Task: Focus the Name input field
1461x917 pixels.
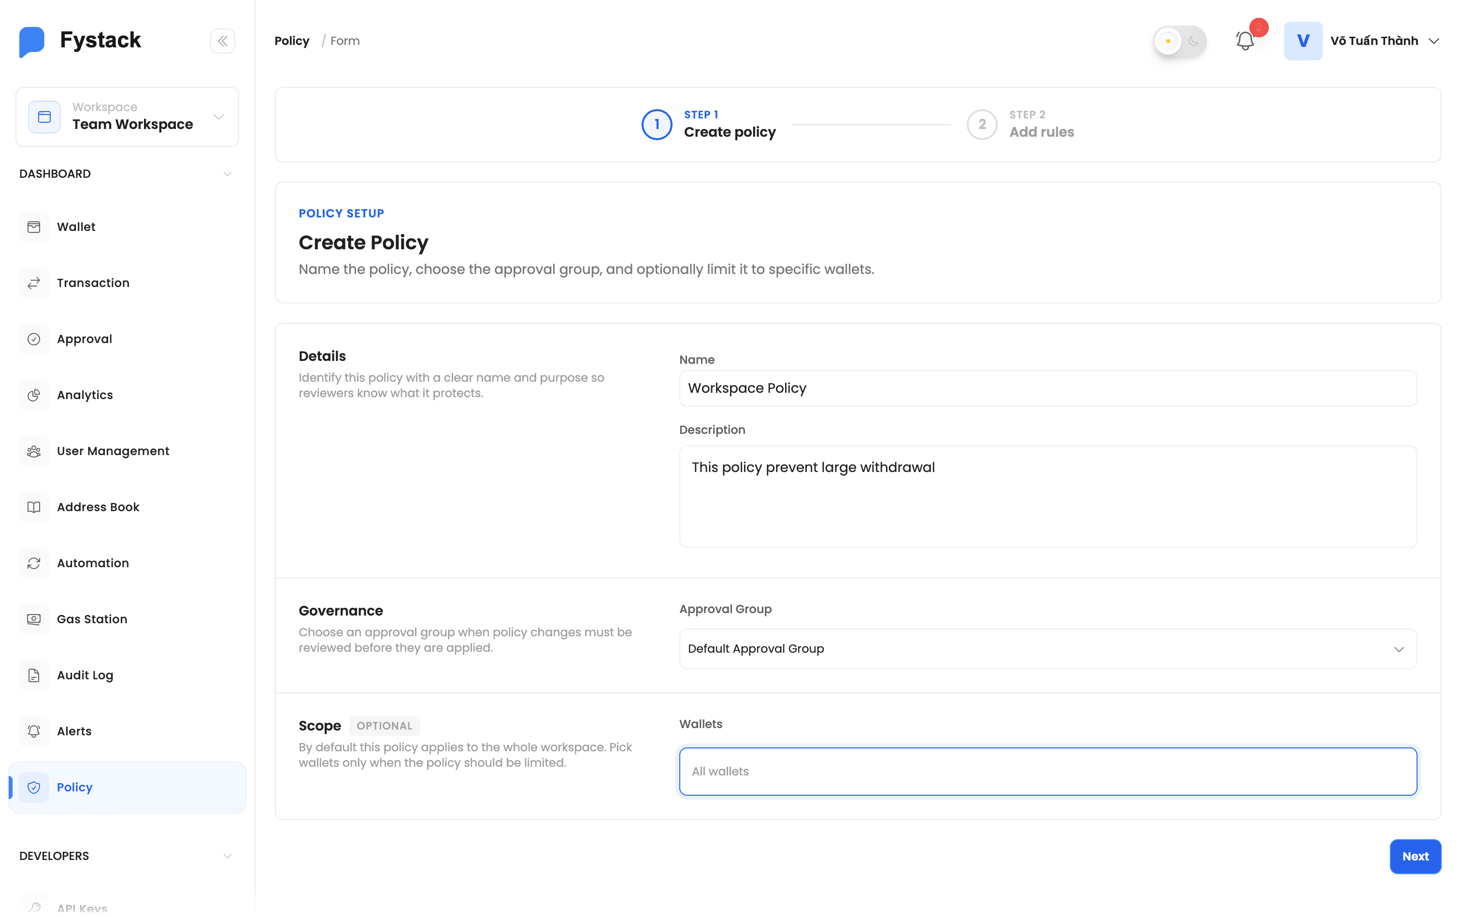Action: coord(1047,389)
